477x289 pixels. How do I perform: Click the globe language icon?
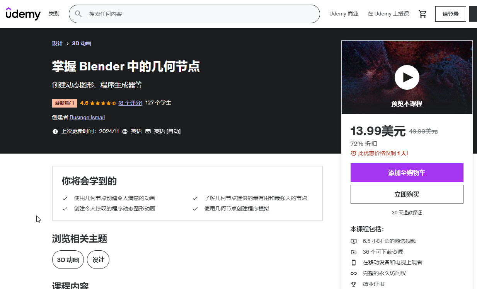coord(125,132)
